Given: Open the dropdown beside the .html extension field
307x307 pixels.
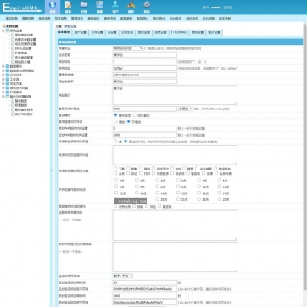Looking at the screenshot, I should pyautogui.click(x=186, y=109).
